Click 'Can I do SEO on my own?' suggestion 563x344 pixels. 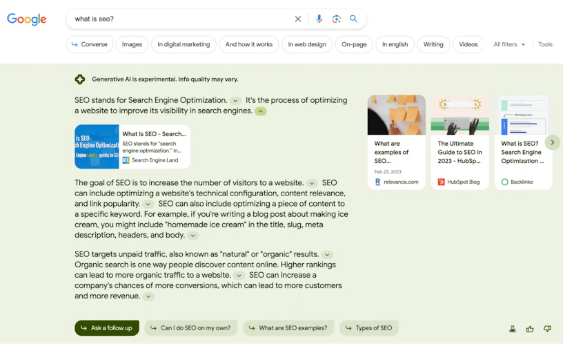(191, 328)
